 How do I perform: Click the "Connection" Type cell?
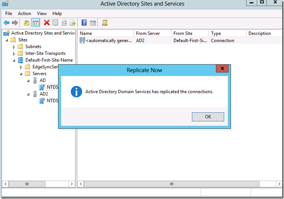[x=222, y=41]
